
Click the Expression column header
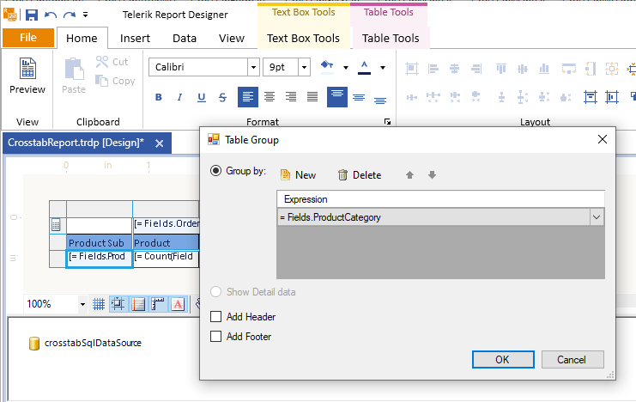tap(441, 199)
